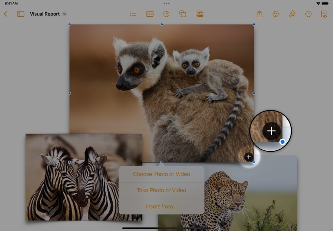Viewport: 333px width, 231px height.
Task: Add a chart with the chart icon
Action: point(166,14)
